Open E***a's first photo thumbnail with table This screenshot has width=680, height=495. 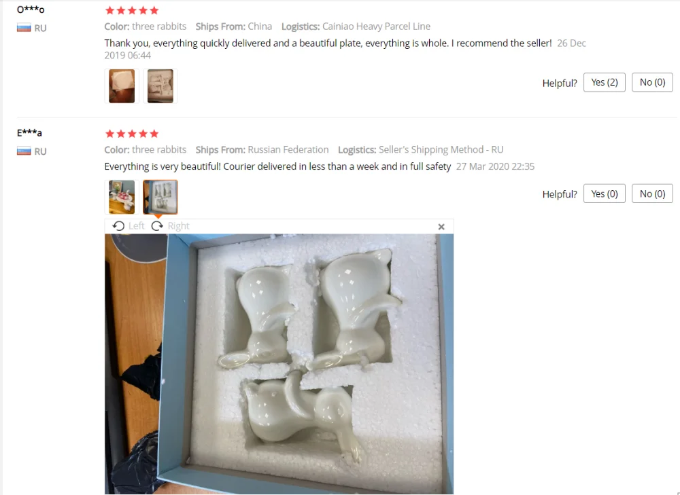click(122, 197)
